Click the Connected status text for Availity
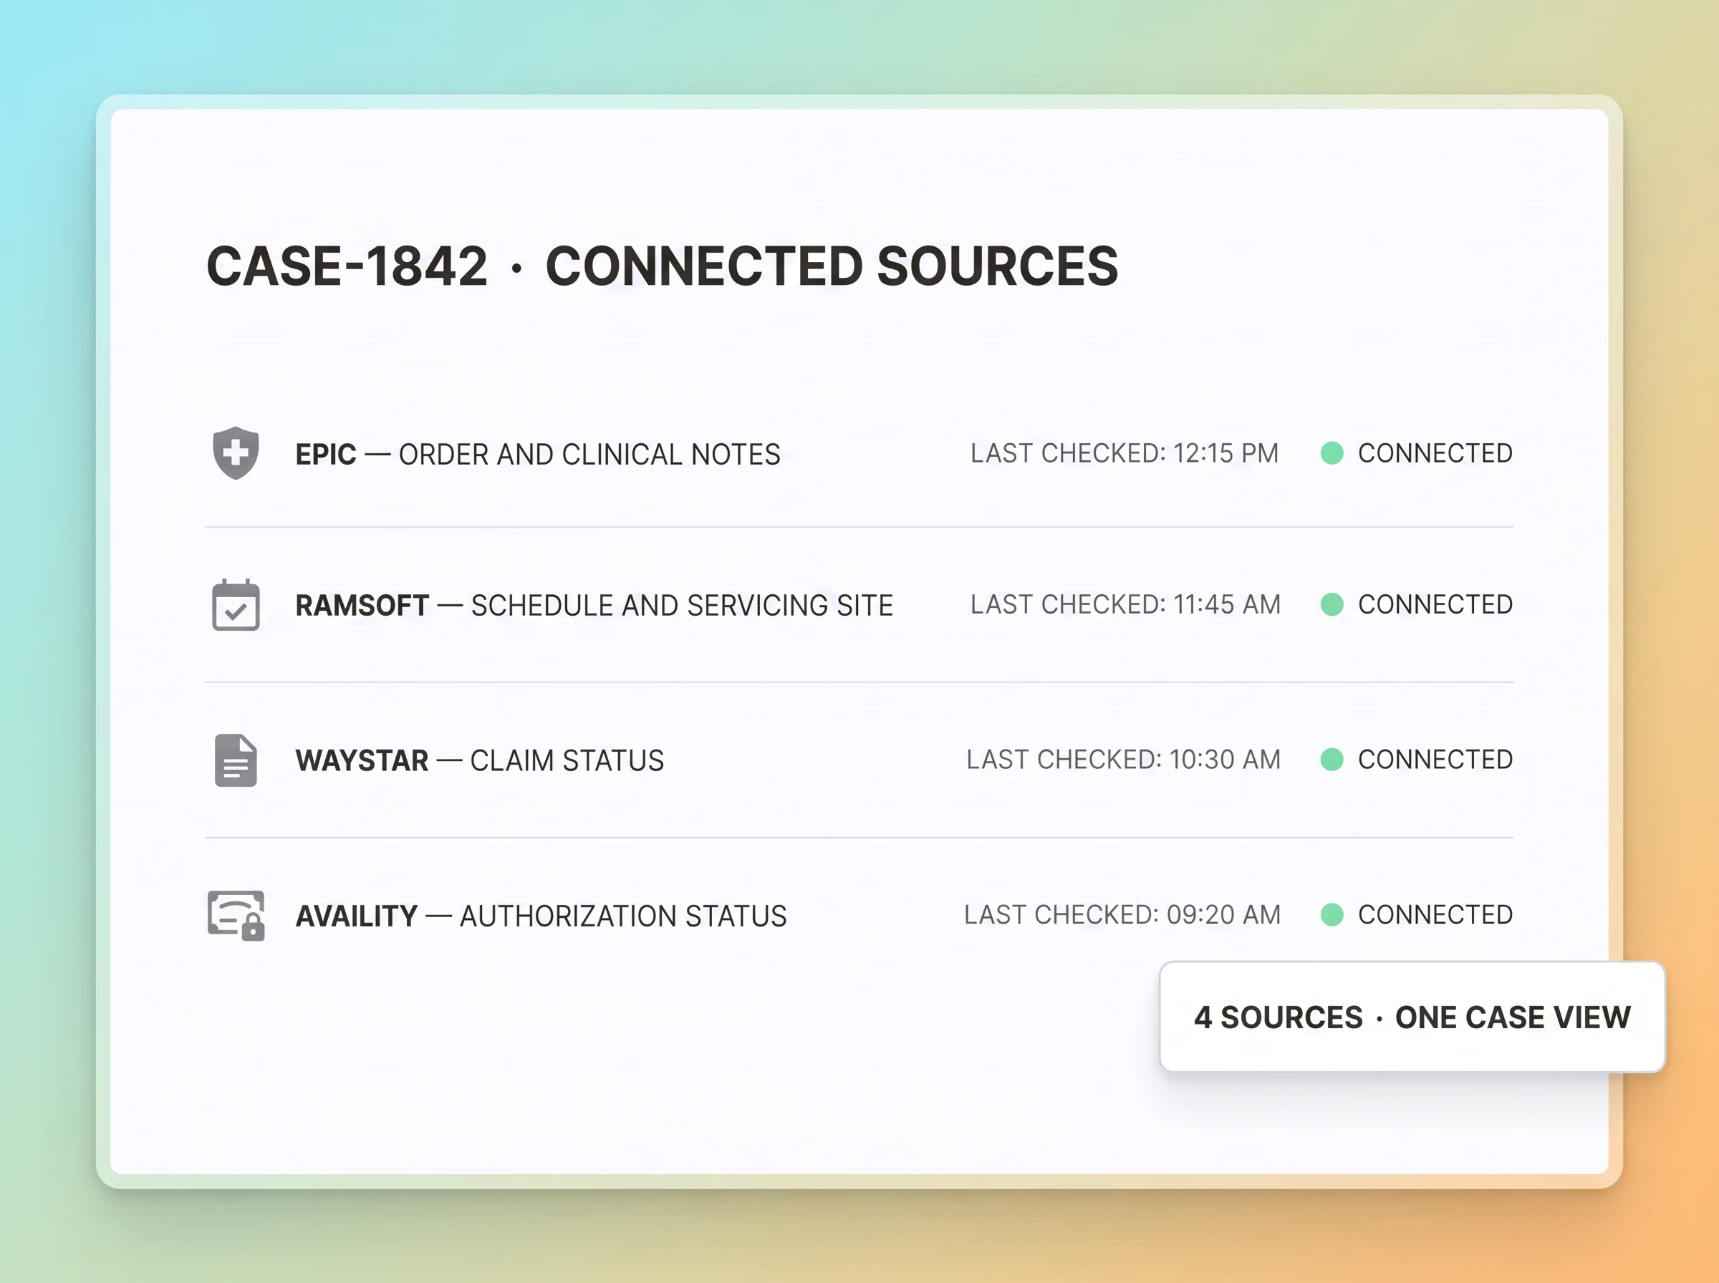The width and height of the screenshot is (1719, 1283). 1435,915
